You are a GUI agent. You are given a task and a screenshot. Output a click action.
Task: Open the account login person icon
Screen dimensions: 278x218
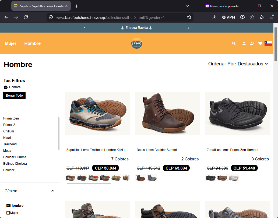point(244,43)
